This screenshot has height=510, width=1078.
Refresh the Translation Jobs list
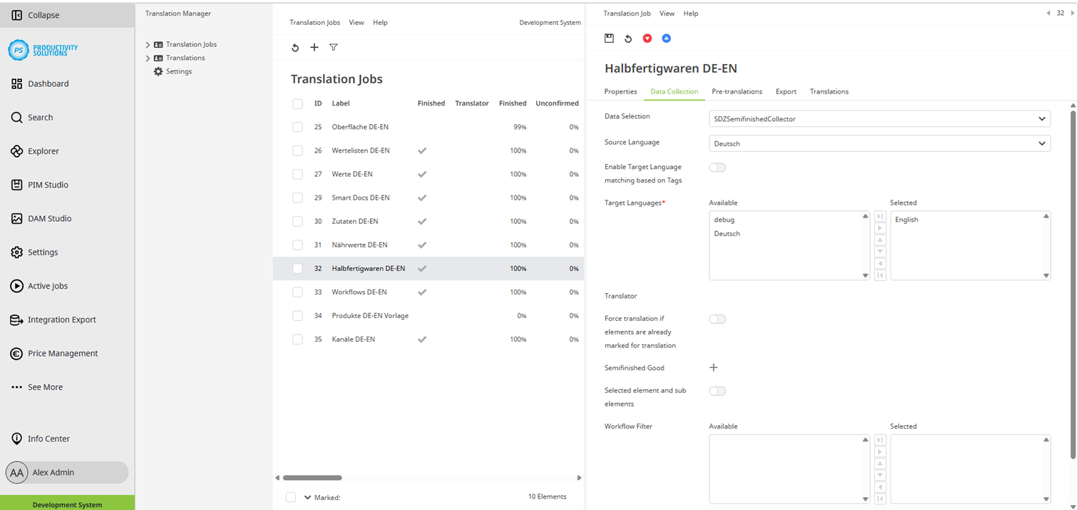(x=296, y=47)
